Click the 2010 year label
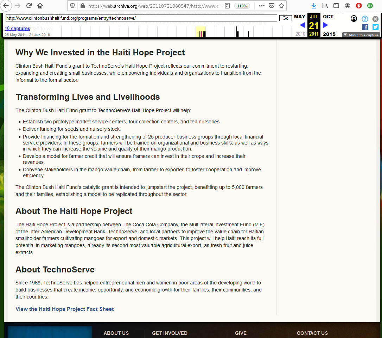 (300, 34)
